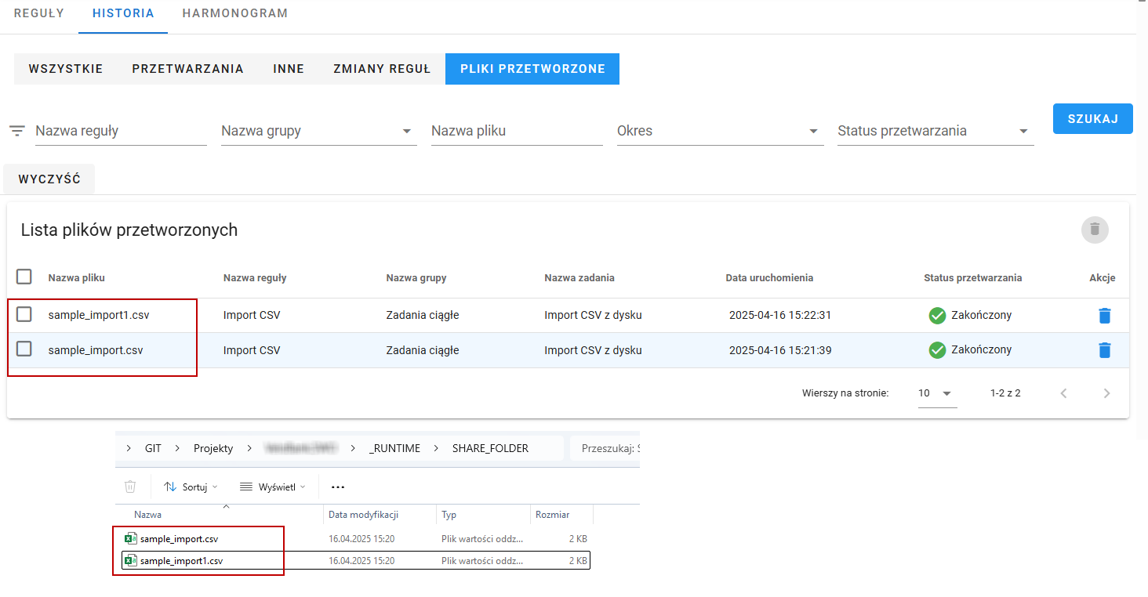This screenshot has height=597, width=1148.
Task: Click the filter icon beside Nazwa reguły
Action: (17, 131)
